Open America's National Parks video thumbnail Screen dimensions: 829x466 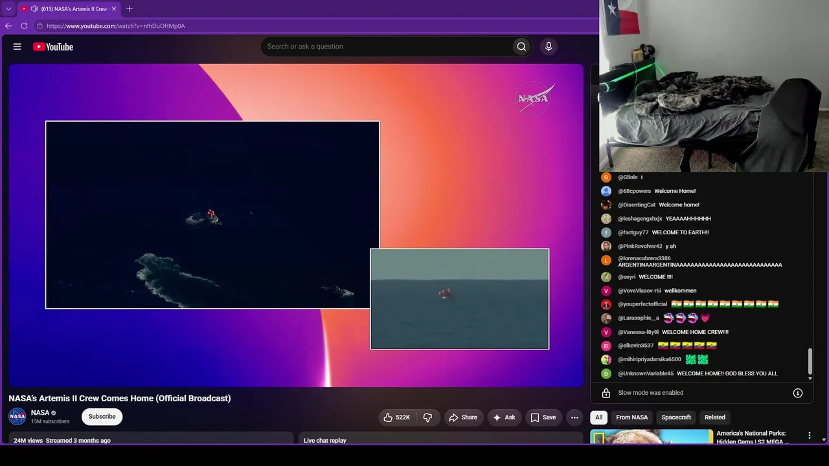[x=652, y=437]
